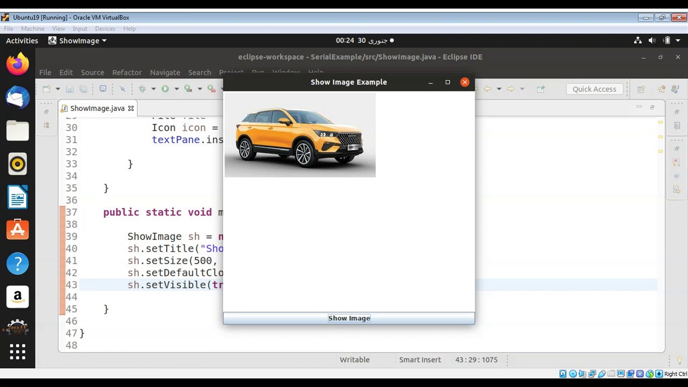Switch to the Java perspective icon

pyautogui.click(x=676, y=89)
